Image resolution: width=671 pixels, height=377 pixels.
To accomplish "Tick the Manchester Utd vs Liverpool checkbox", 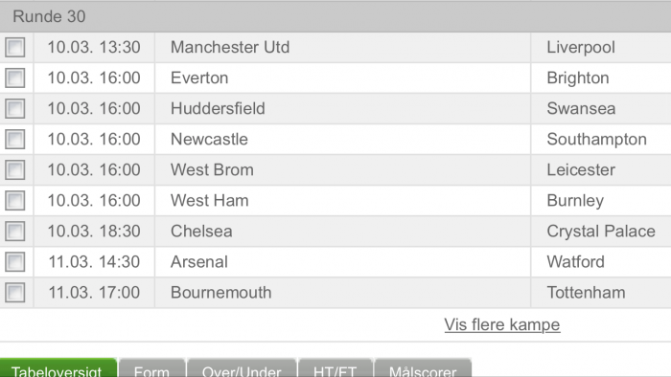I will coord(15,48).
